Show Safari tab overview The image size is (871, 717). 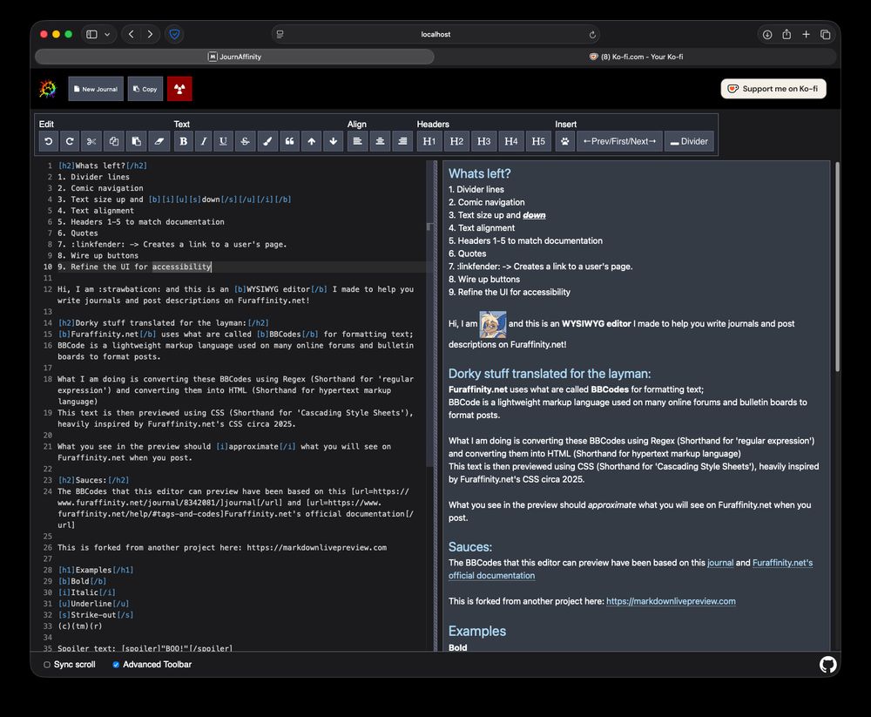[x=826, y=35]
